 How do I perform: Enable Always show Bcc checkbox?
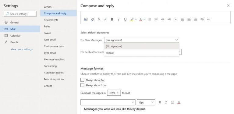coord(82,80)
